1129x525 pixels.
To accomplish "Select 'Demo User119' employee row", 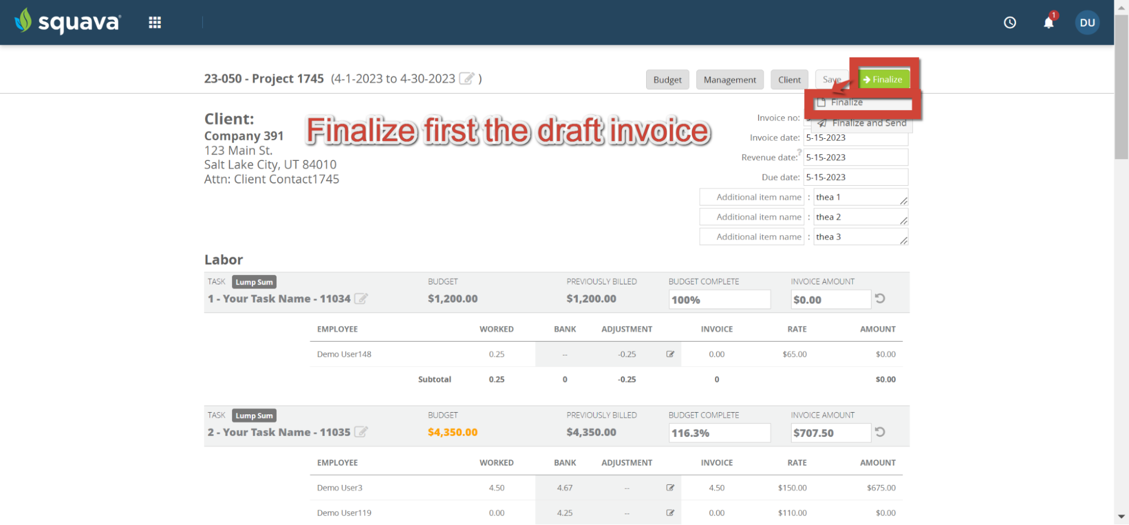I will [606, 513].
